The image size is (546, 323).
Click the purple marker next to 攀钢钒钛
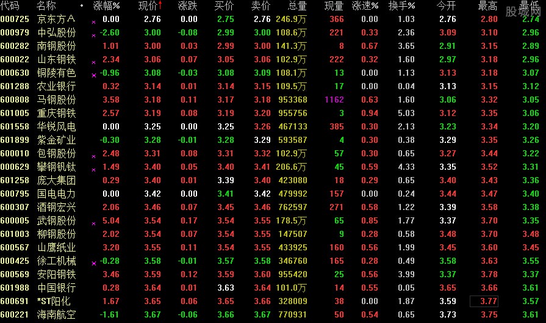pos(94,170)
